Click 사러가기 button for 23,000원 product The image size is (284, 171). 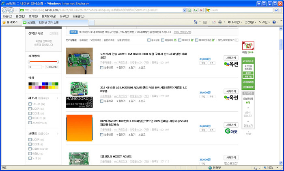tap(231, 58)
